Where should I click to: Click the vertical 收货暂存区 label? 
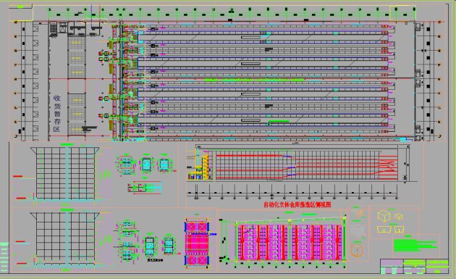[x=56, y=113]
